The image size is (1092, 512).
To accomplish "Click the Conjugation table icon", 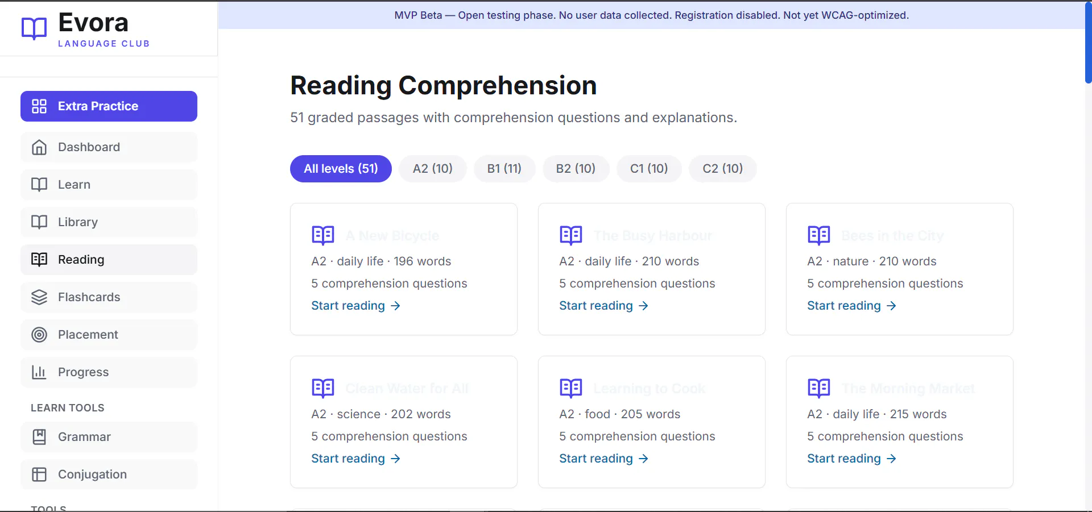I will click(x=39, y=474).
